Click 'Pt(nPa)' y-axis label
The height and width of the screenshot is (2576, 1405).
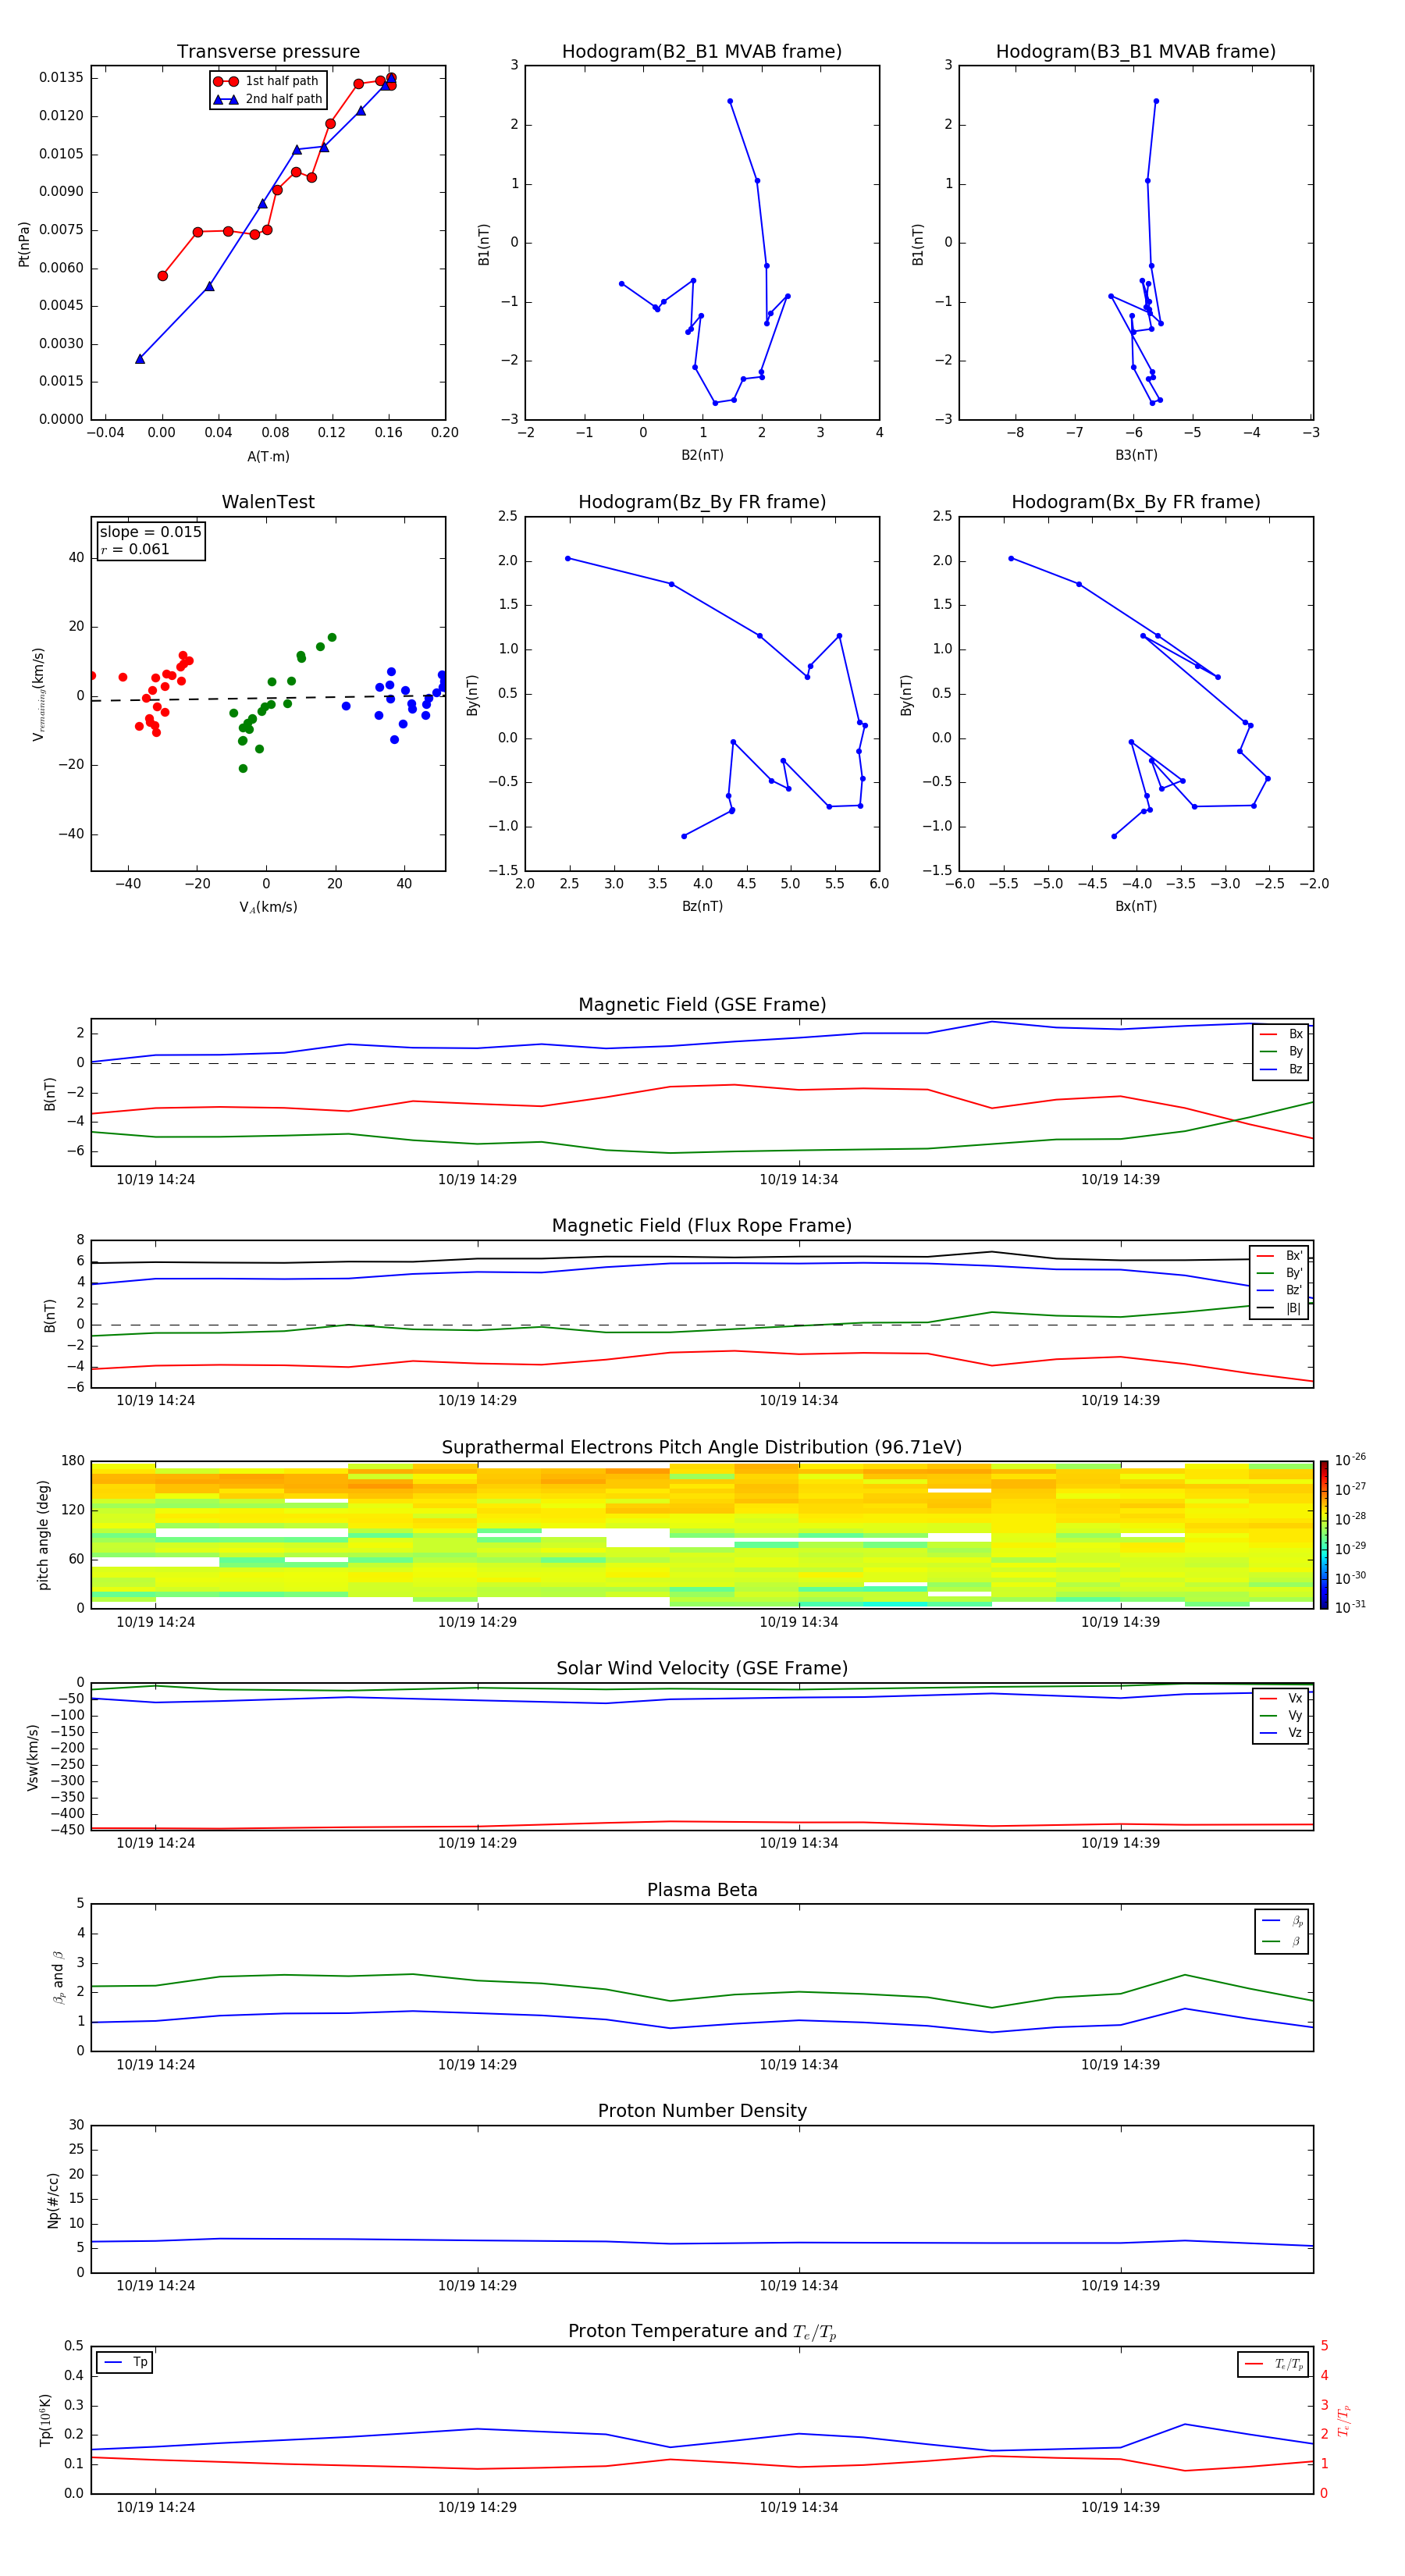click(24, 244)
